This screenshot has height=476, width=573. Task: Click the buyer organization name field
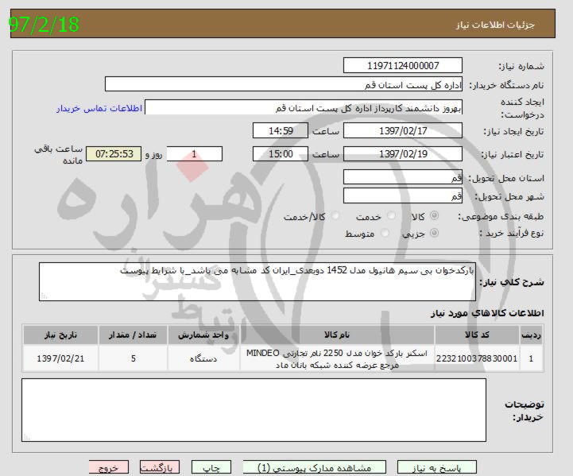[284, 84]
